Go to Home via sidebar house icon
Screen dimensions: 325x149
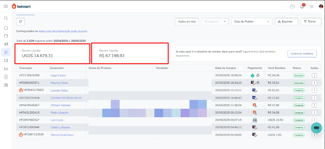(6, 28)
